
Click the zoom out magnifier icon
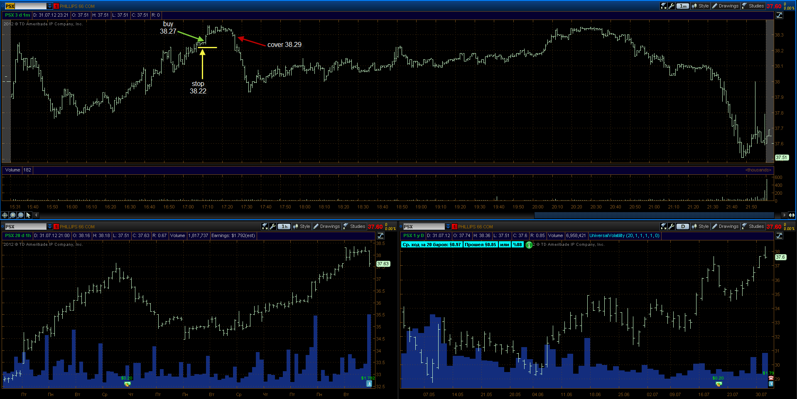pos(20,215)
